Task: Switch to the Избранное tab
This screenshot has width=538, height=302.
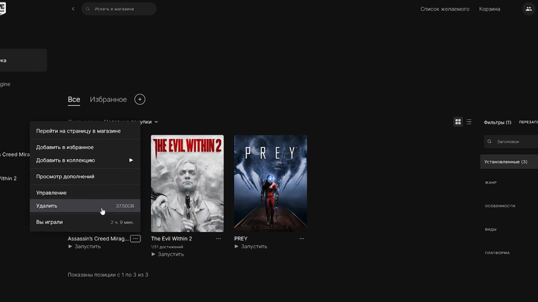Action: pos(108,99)
